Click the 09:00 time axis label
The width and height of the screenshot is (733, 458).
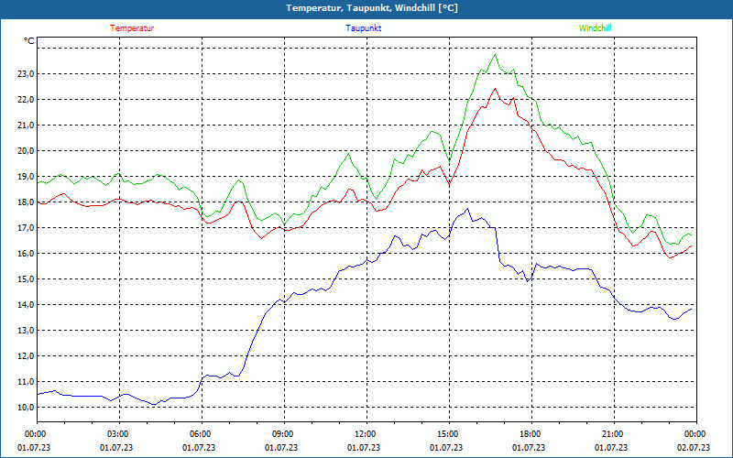pyautogui.click(x=282, y=434)
